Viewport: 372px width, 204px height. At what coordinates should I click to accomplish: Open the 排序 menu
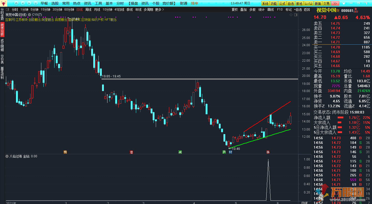(195, 3)
